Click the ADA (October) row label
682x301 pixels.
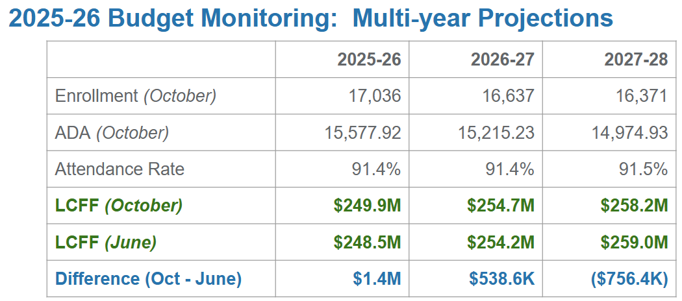[x=112, y=133]
